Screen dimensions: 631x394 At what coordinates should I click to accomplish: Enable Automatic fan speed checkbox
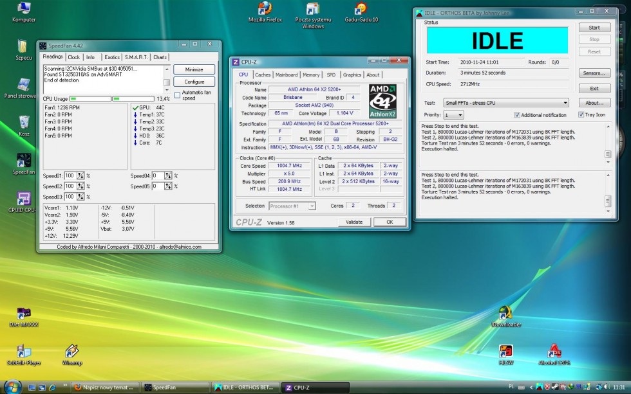pos(177,95)
